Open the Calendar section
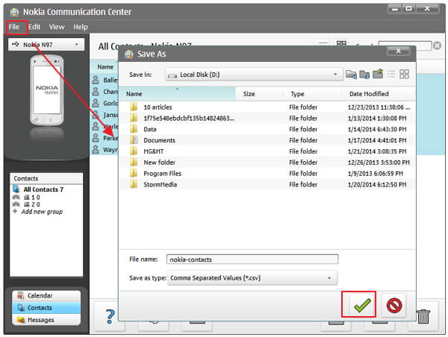This screenshot has width=448, height=337. point(46,296)
